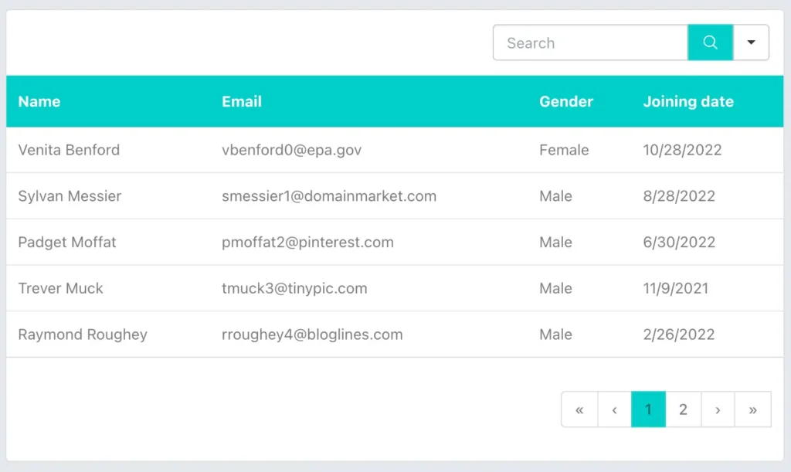Go to next page arrow
This screenshot has height=472, width=791.
[718, 409]
